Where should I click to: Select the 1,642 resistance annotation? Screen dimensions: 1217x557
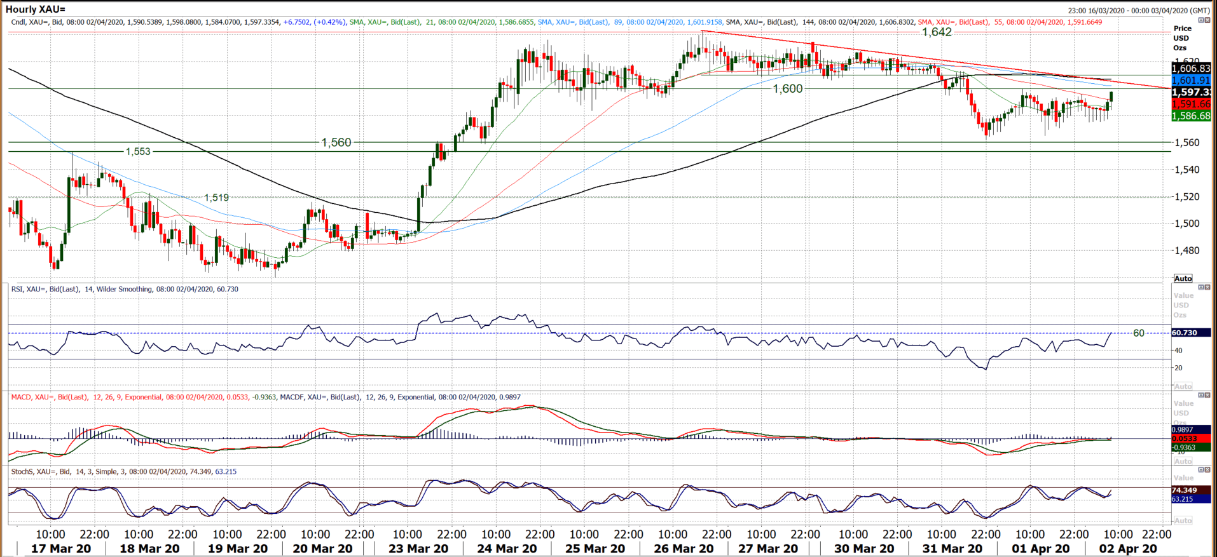[937, 32]
